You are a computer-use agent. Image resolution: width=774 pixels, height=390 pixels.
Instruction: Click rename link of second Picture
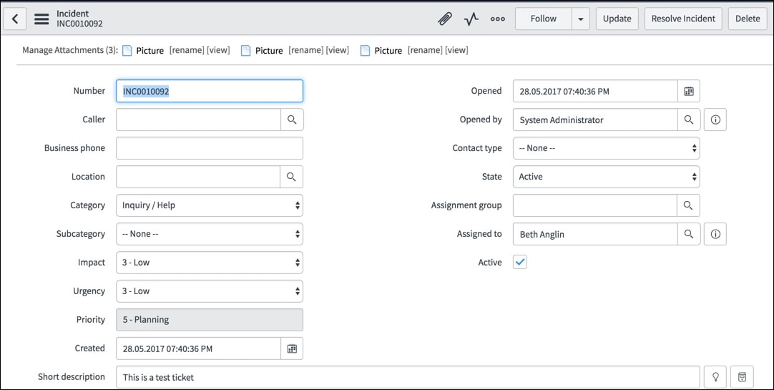305,50
